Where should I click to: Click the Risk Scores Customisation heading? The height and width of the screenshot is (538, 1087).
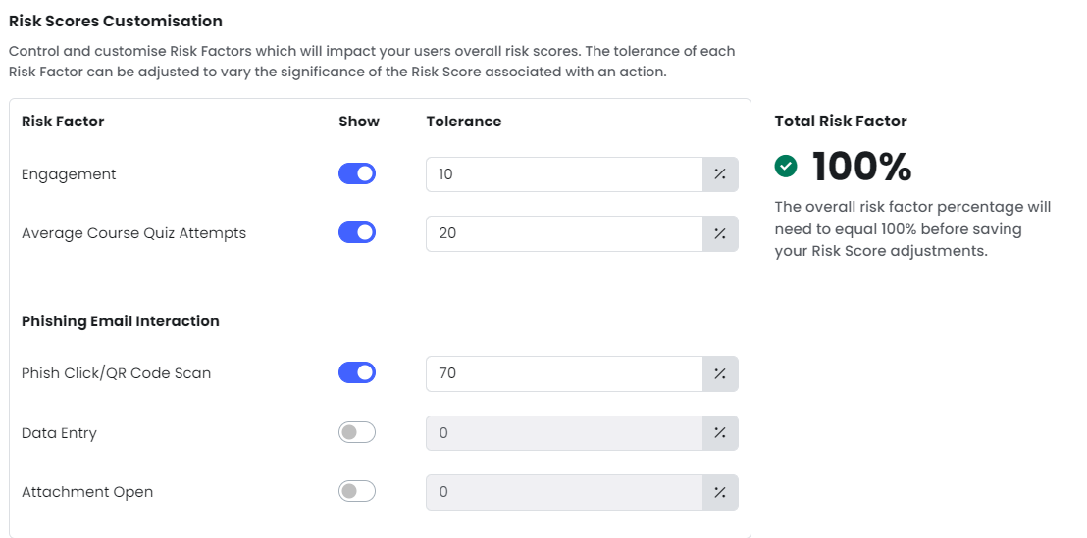point(116,22)
